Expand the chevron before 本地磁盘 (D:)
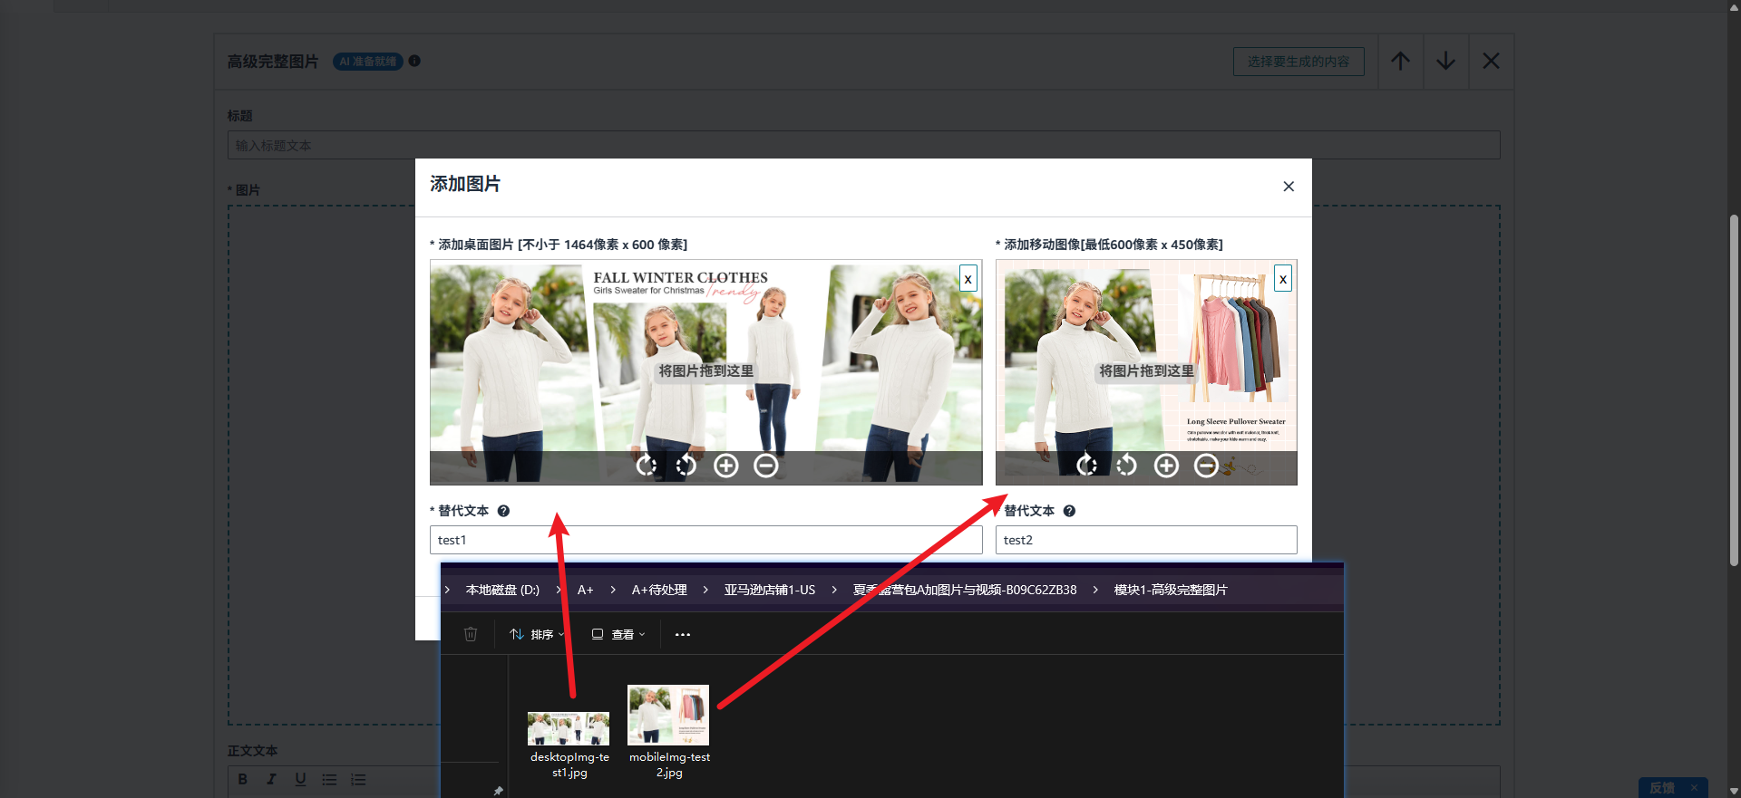This screenshot has width=1741, height=798. point(447,590)
